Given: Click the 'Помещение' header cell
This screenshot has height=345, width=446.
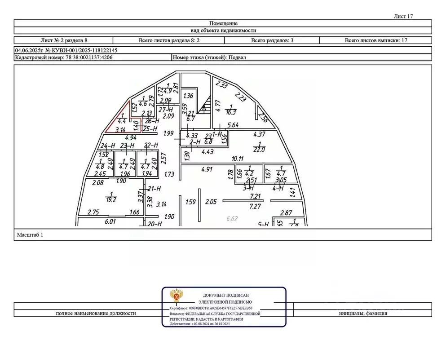Looking at the screenshot, I should [223, 23].
